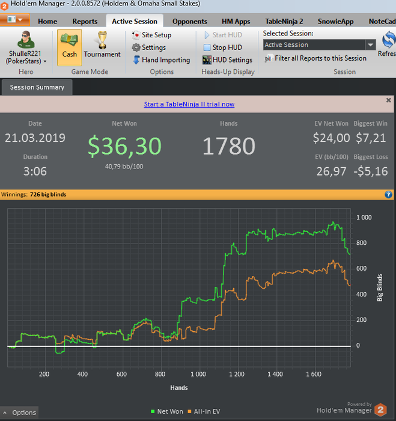
Task: Open Hand Importing
Action: pos(162,60)
